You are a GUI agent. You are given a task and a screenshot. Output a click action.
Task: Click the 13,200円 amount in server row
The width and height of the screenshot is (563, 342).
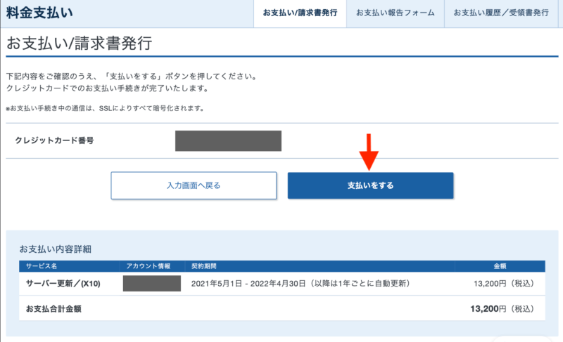(504, 284)
